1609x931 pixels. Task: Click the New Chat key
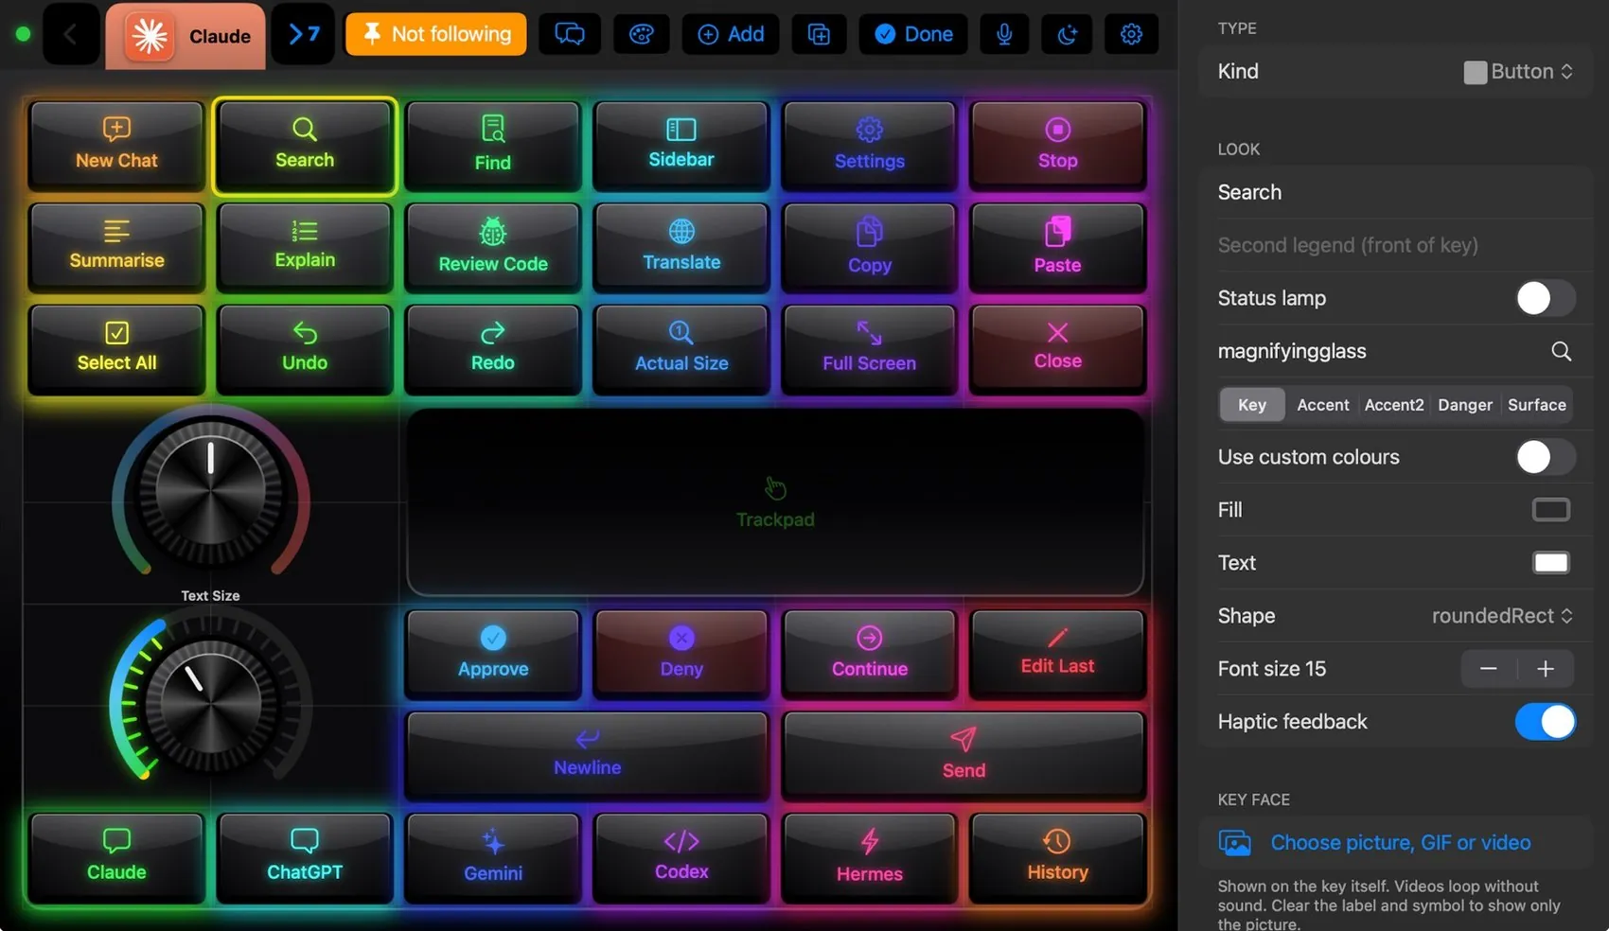[116, 145]
